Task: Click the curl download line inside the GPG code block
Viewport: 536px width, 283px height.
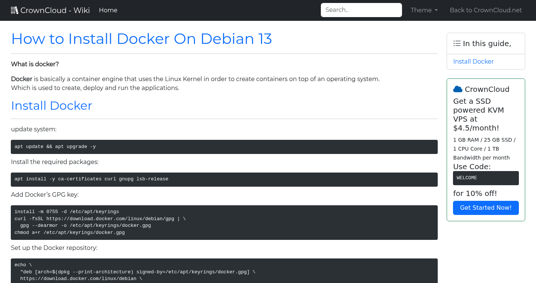Action: 99,219
